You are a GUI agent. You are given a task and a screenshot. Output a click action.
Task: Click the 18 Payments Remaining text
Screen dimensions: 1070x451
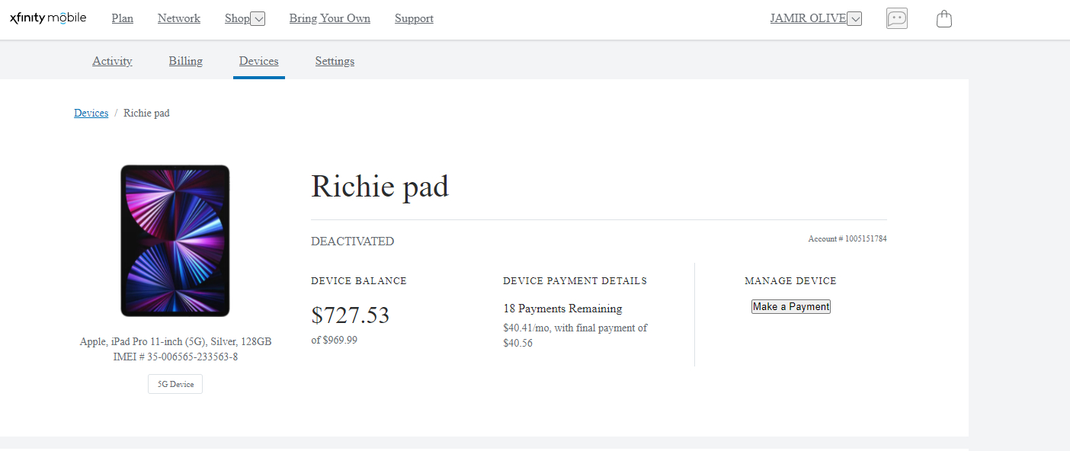point(562,309)
